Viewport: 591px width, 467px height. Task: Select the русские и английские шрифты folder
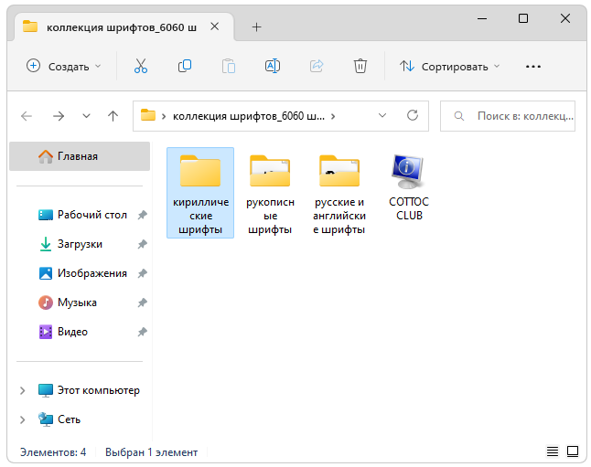coord(339,193)
